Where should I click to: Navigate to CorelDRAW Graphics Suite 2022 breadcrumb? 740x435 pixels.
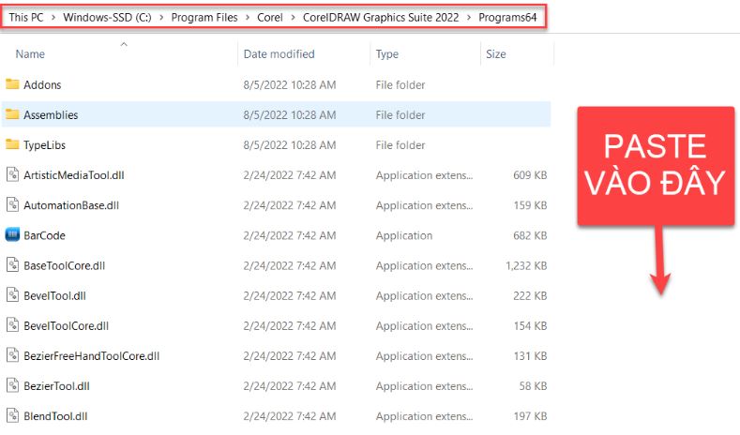coord(381,18)
